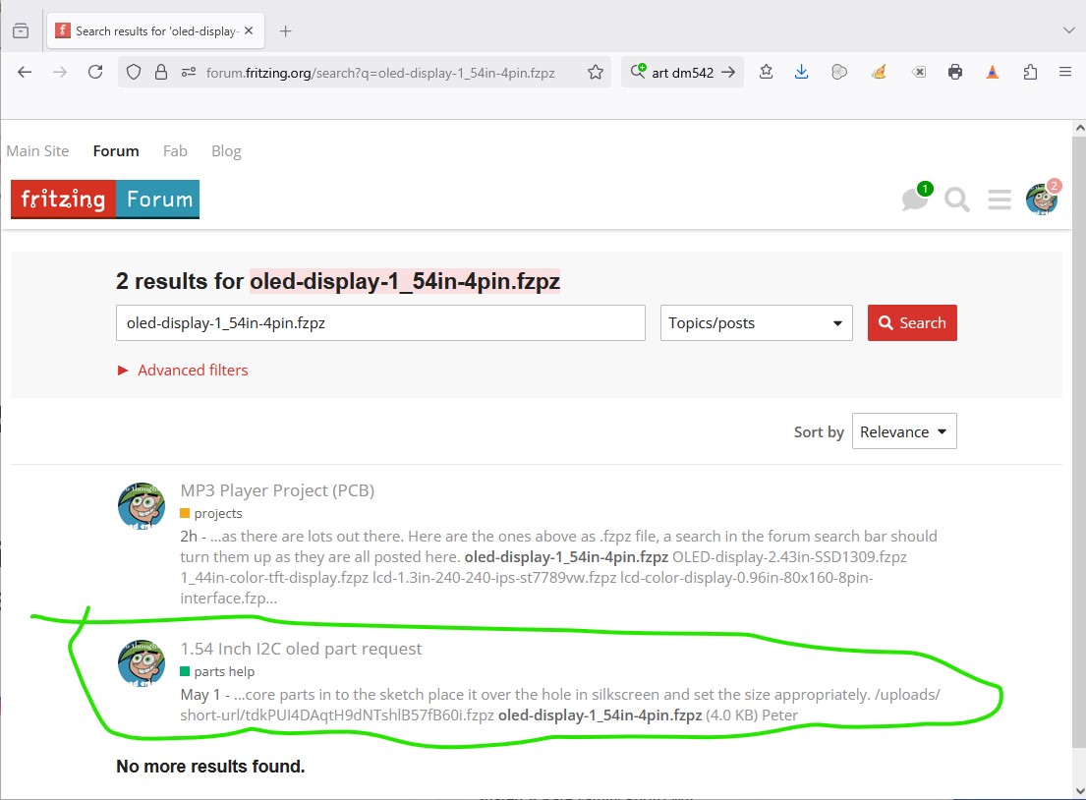Expand Advanced filters

(x=183, y=370)
